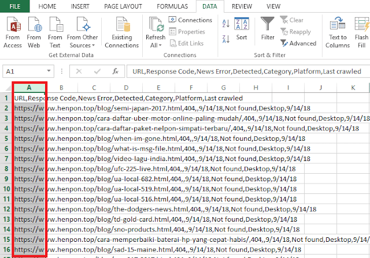The height and width of the screenshot is (258, 370).
Task: Select column A header
Action: tap(29, 88)
